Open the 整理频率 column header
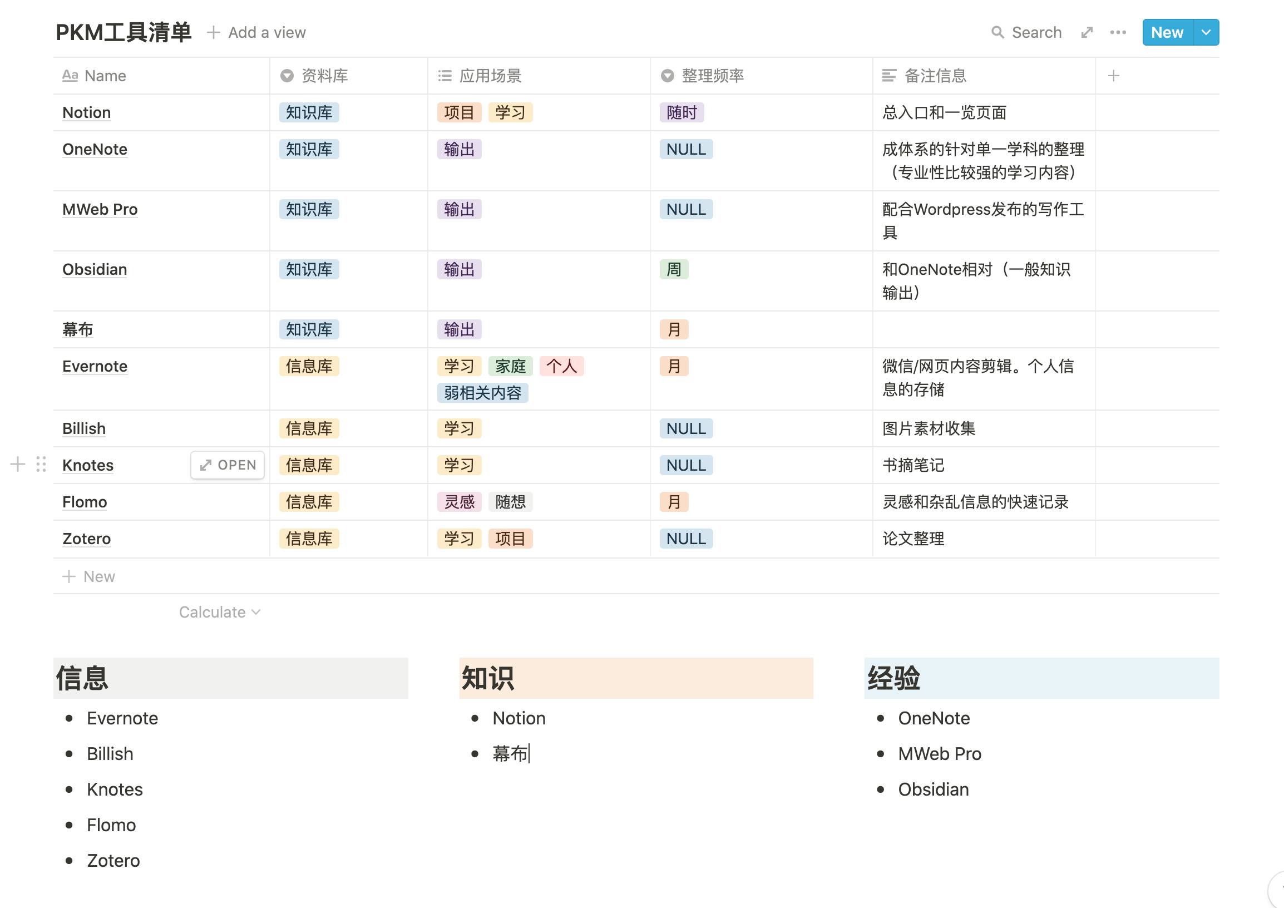Image resolution: width=1284 pixels, height=908 pixels. click(761, 76)
